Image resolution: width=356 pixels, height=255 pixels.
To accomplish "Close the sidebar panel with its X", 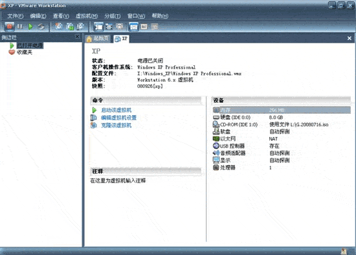I will 77,36.
